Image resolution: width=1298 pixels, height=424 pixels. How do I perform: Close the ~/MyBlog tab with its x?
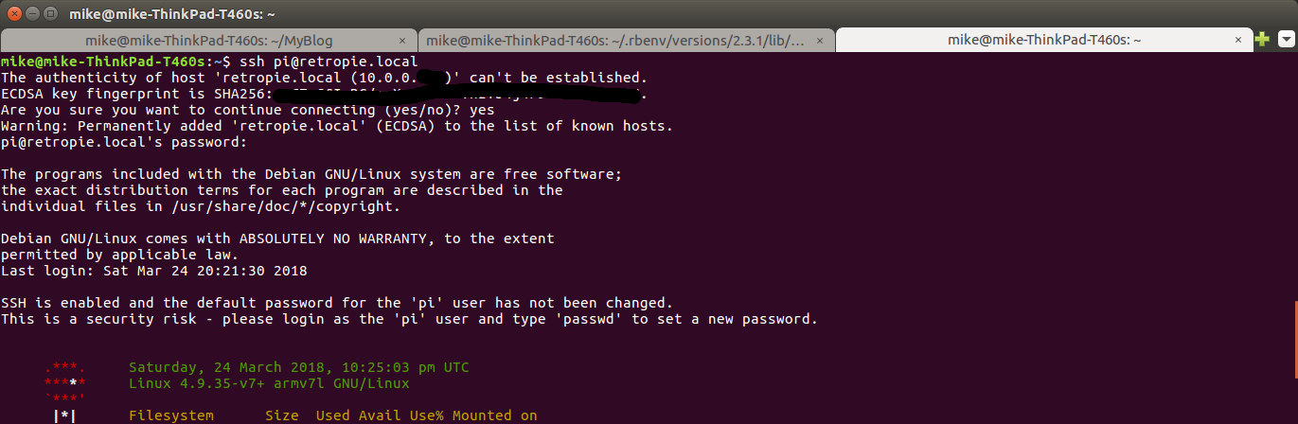pos(402,41)
